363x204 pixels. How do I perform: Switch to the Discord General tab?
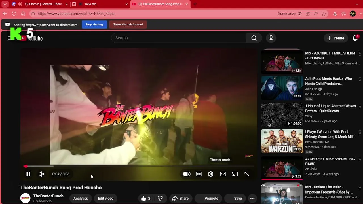tap(41, 4)
